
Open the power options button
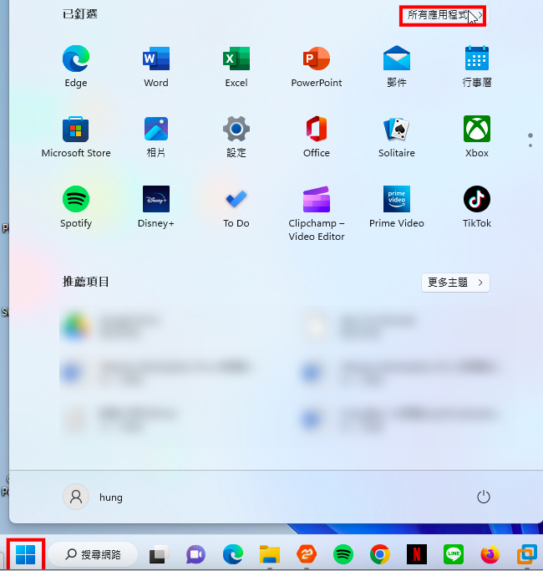point(484,497)
